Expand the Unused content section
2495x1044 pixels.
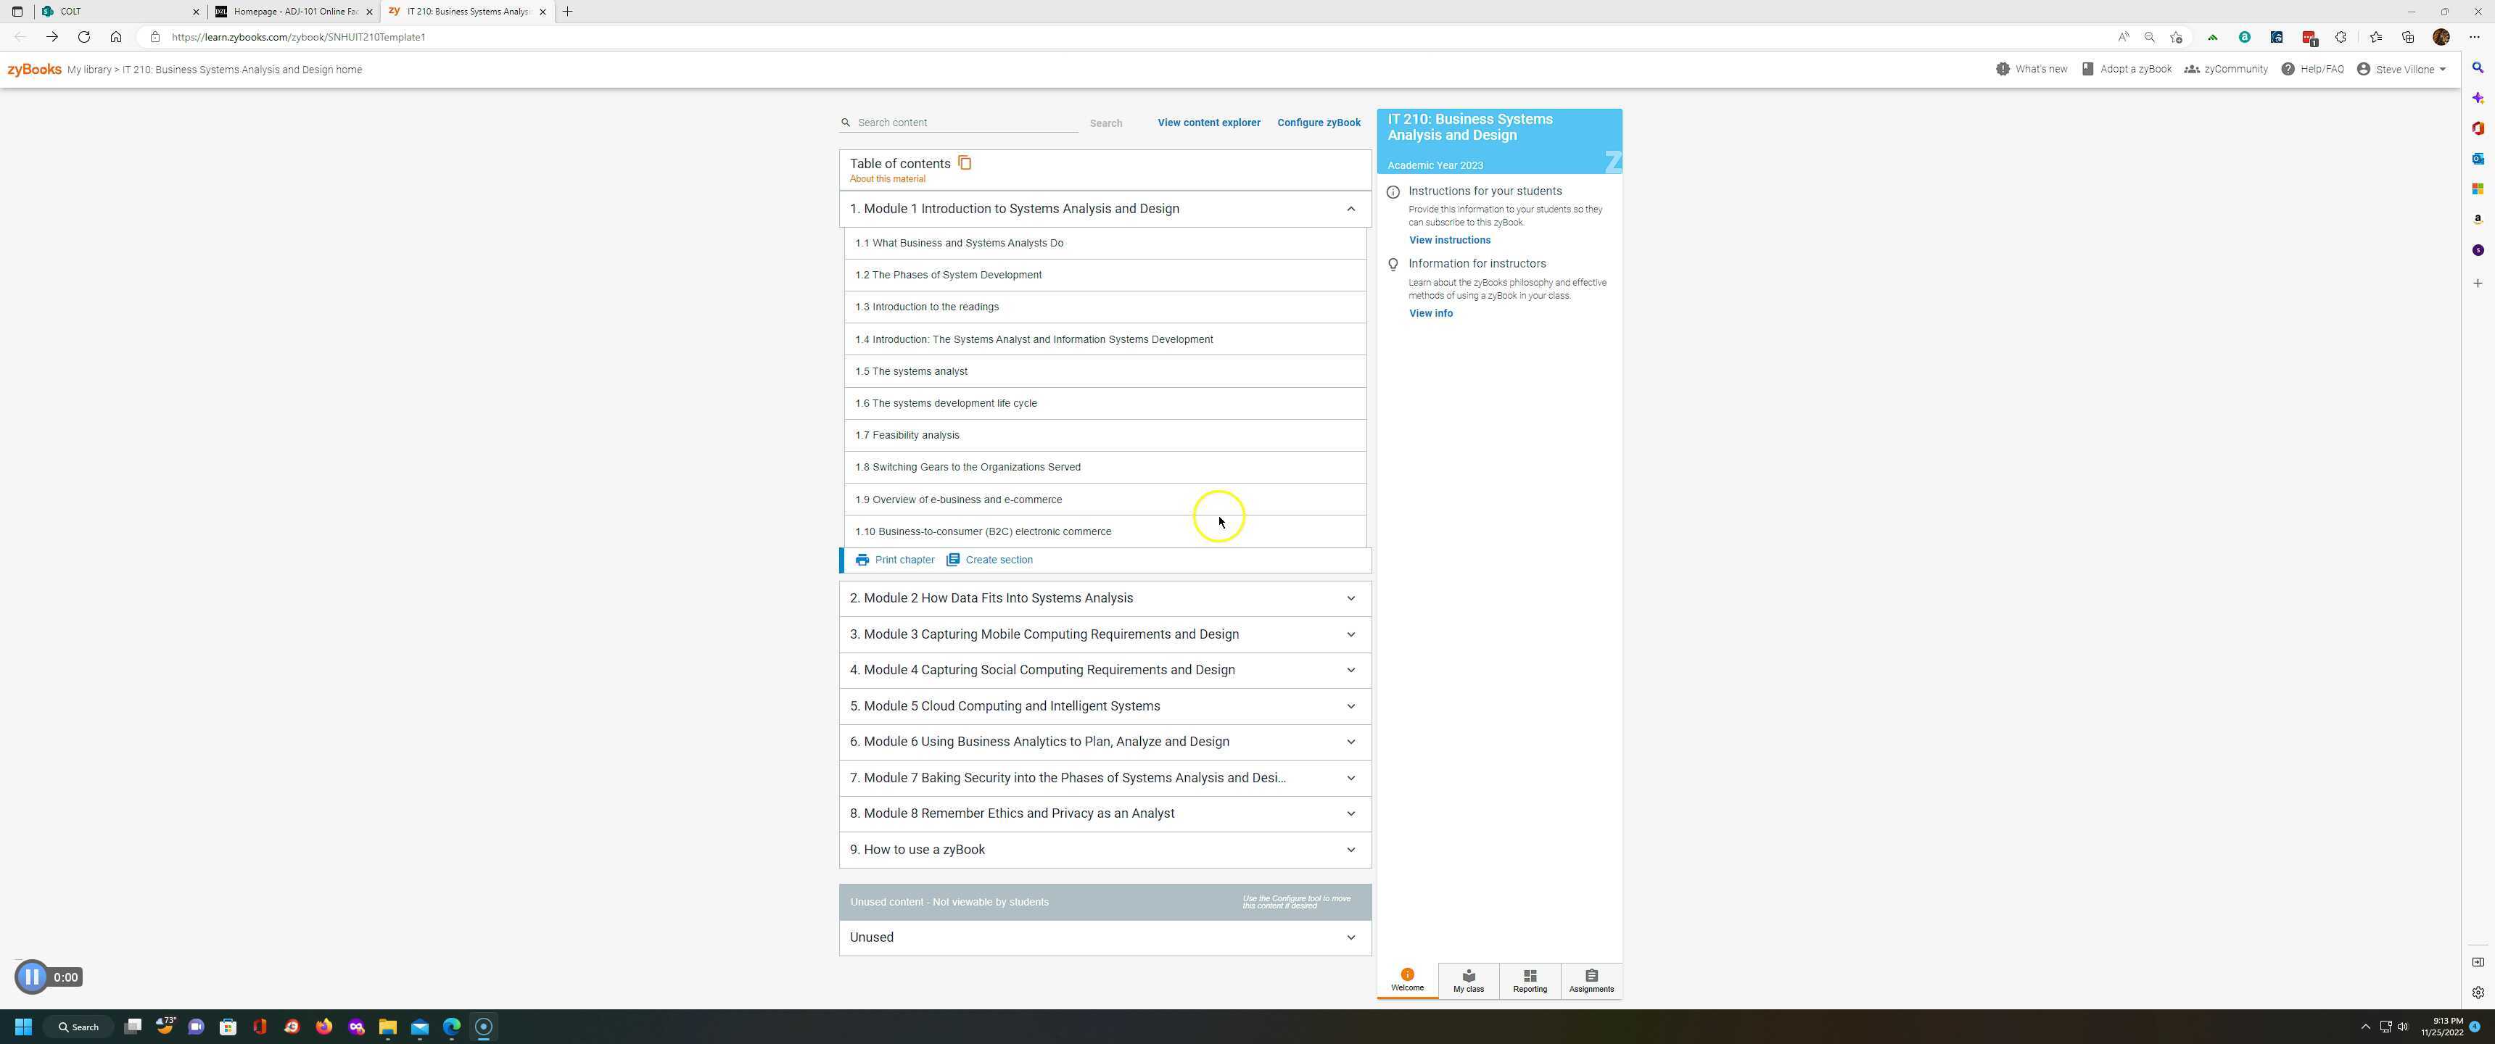coord(1350,937)
